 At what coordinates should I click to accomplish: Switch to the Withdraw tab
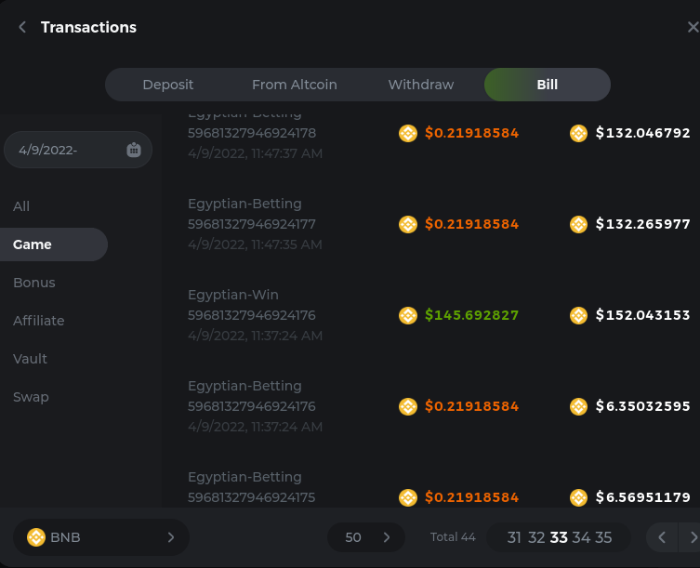tap(421, 85)
